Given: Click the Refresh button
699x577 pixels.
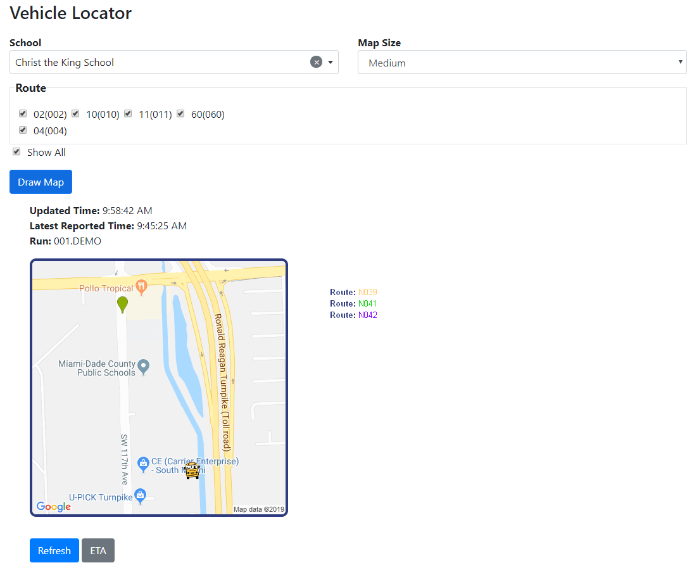Looking at the screenshot, I should point(54,550).
